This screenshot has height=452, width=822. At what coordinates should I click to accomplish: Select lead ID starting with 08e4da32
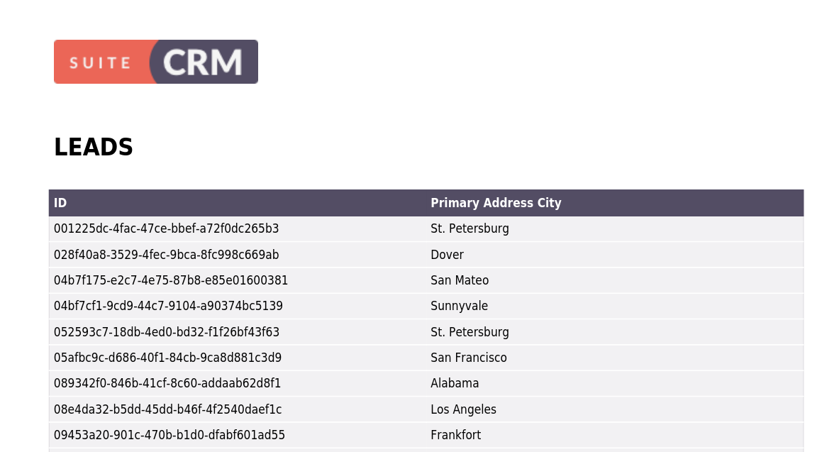tap(168, 409)
